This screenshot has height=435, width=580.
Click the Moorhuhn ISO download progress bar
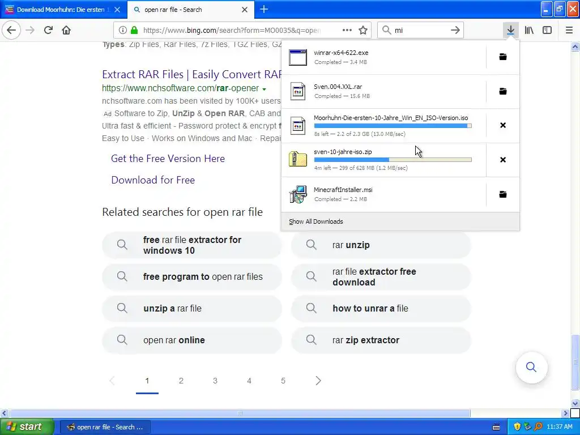tap(393, 126)
